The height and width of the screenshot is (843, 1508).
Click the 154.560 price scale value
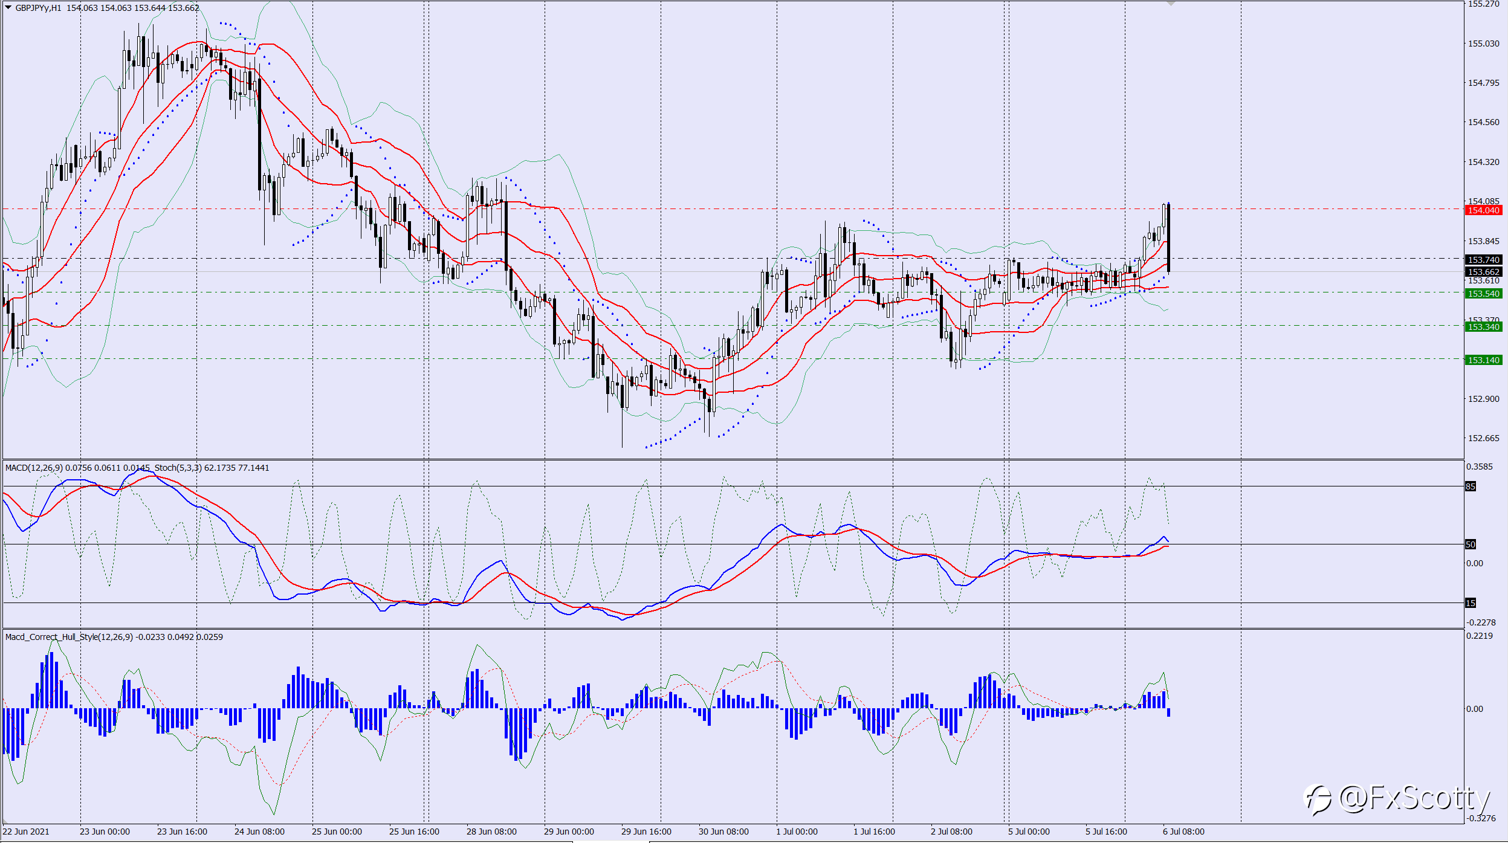[1484, 122]
